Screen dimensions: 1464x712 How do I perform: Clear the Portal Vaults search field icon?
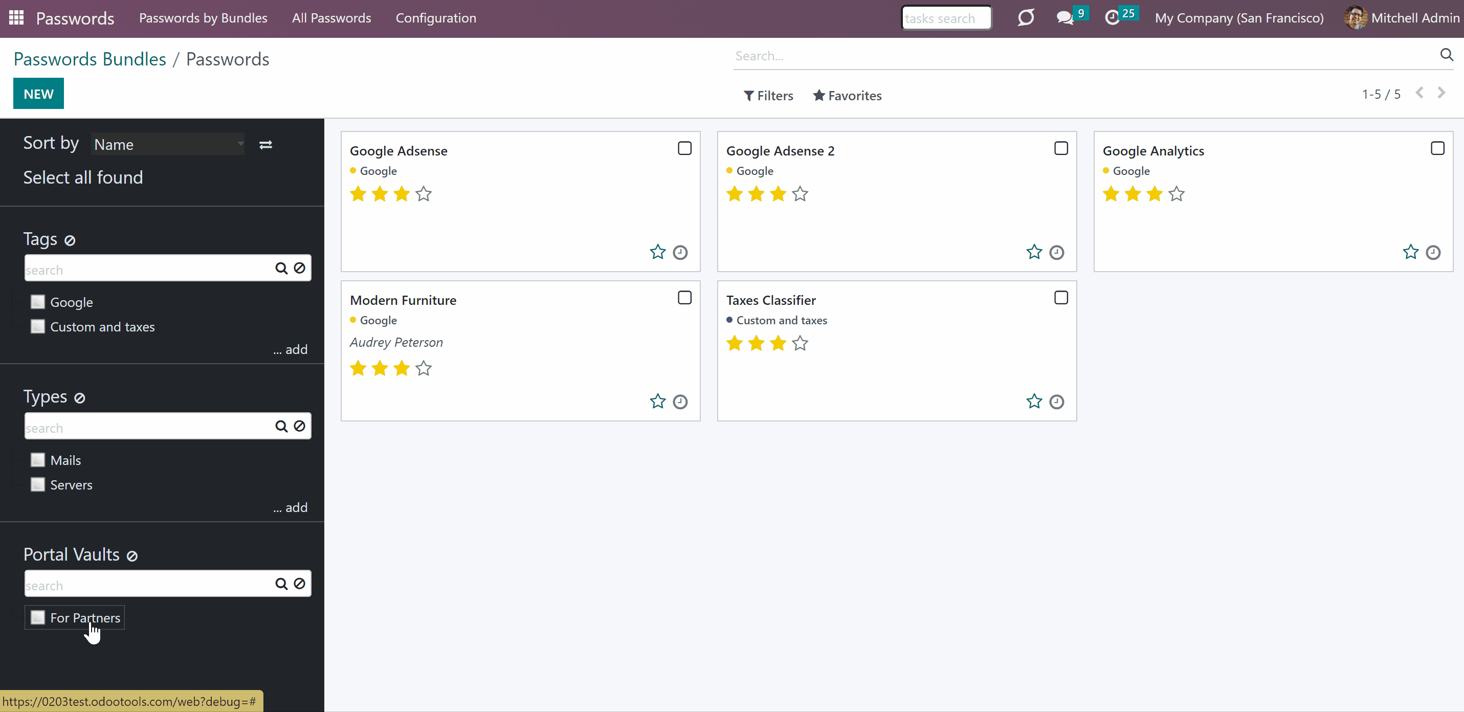point(300,584)
